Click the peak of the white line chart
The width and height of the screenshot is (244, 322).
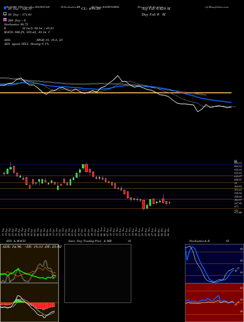[x=118, y=76]
